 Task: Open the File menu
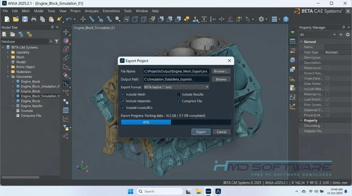pyautogui.click(x=5, y=11)
